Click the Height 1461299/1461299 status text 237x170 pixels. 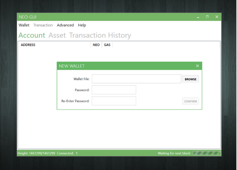pyautogui.click(x=36, y=153)
